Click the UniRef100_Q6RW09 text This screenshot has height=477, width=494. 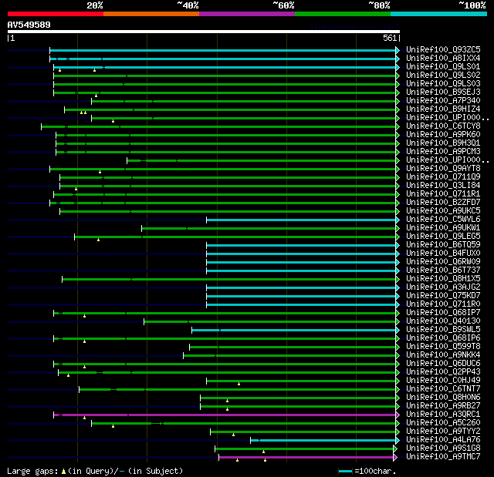pyautogui.click(x=443, y=262)
